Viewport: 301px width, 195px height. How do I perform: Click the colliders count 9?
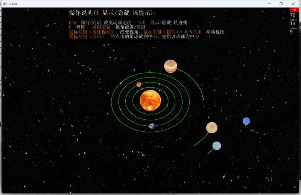(291, 32)
